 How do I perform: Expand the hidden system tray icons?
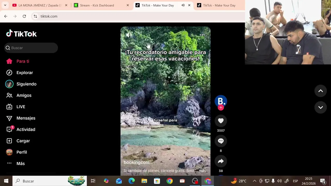(254, 181)
